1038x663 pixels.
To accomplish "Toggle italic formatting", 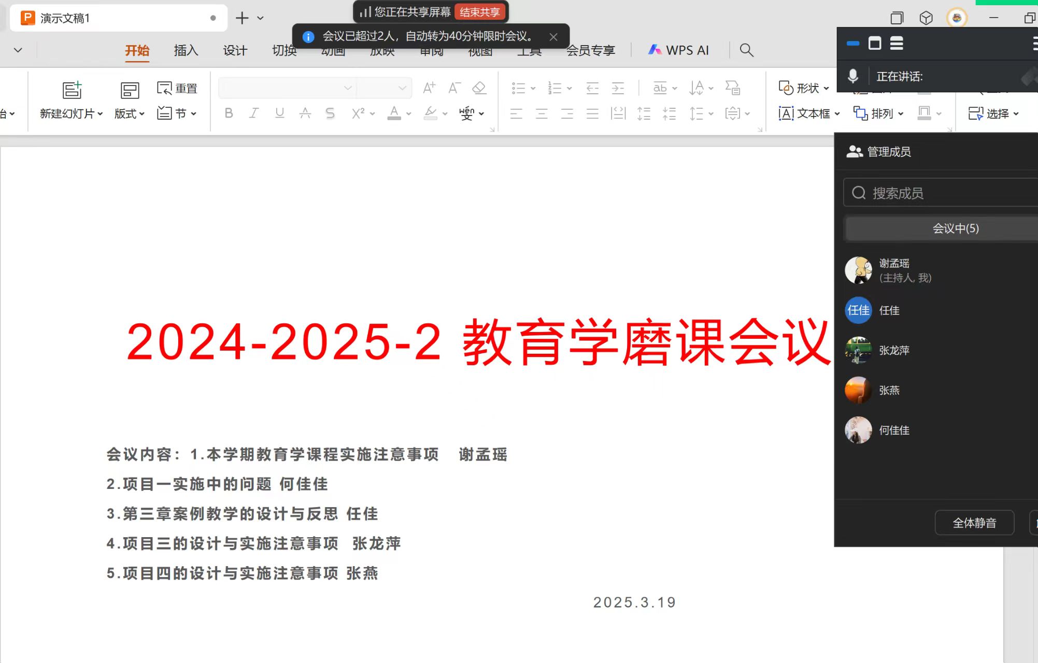I will coord(253,113).
